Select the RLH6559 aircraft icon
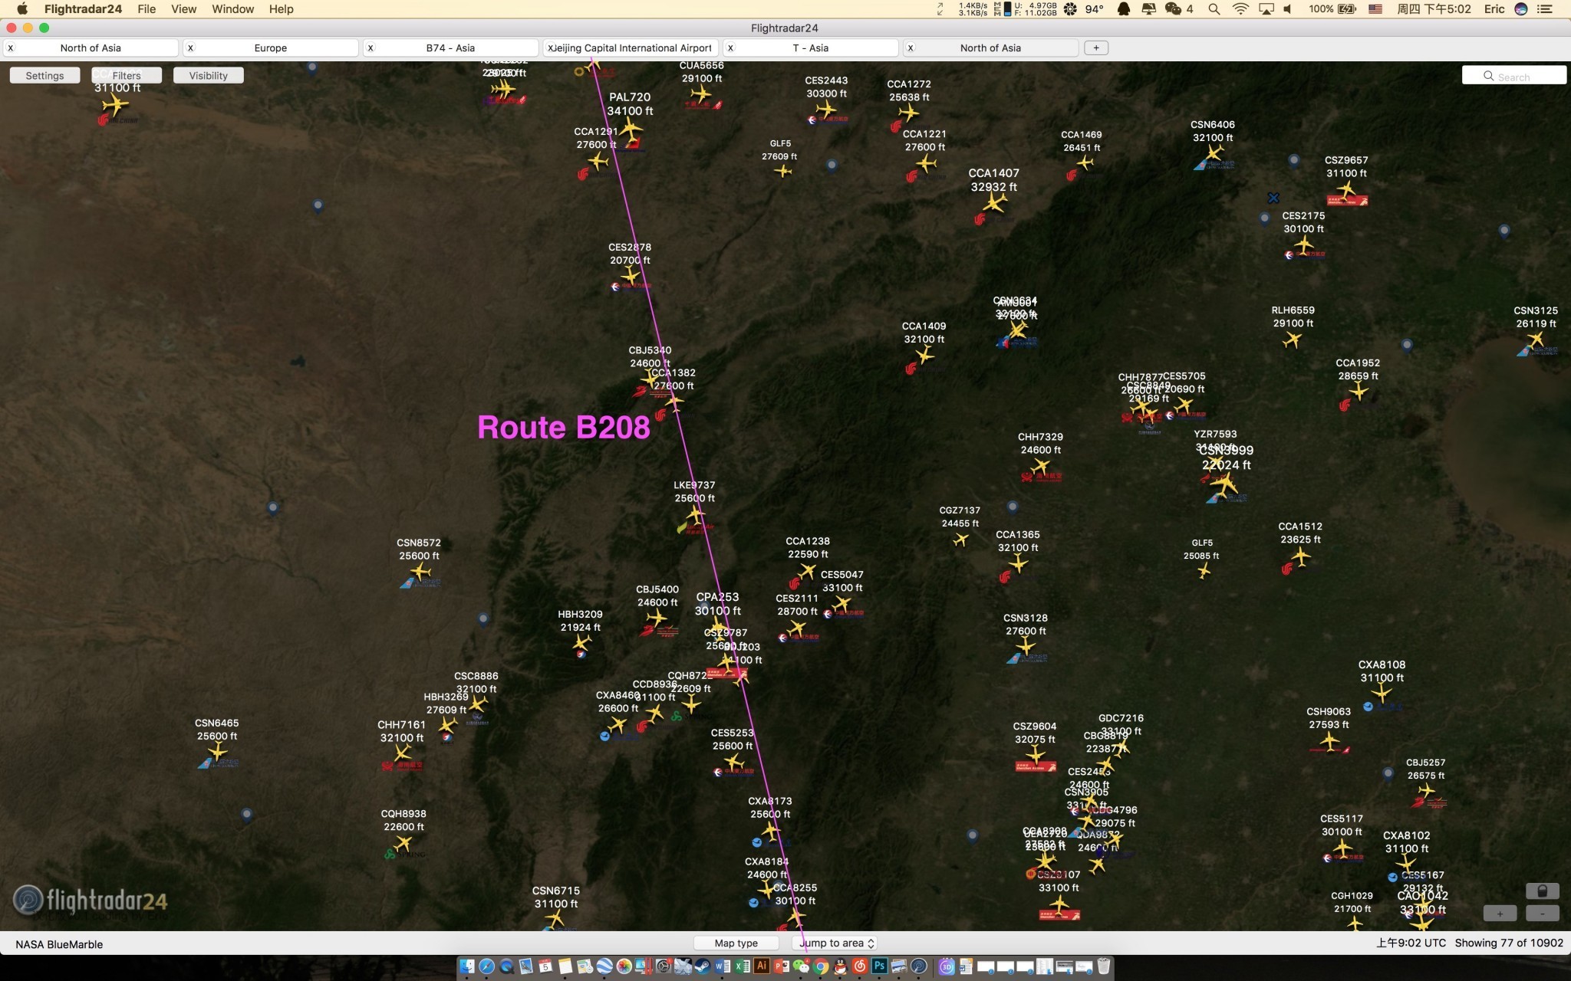The height and width of the screenshot is (981, 1571). point(1293,339)
